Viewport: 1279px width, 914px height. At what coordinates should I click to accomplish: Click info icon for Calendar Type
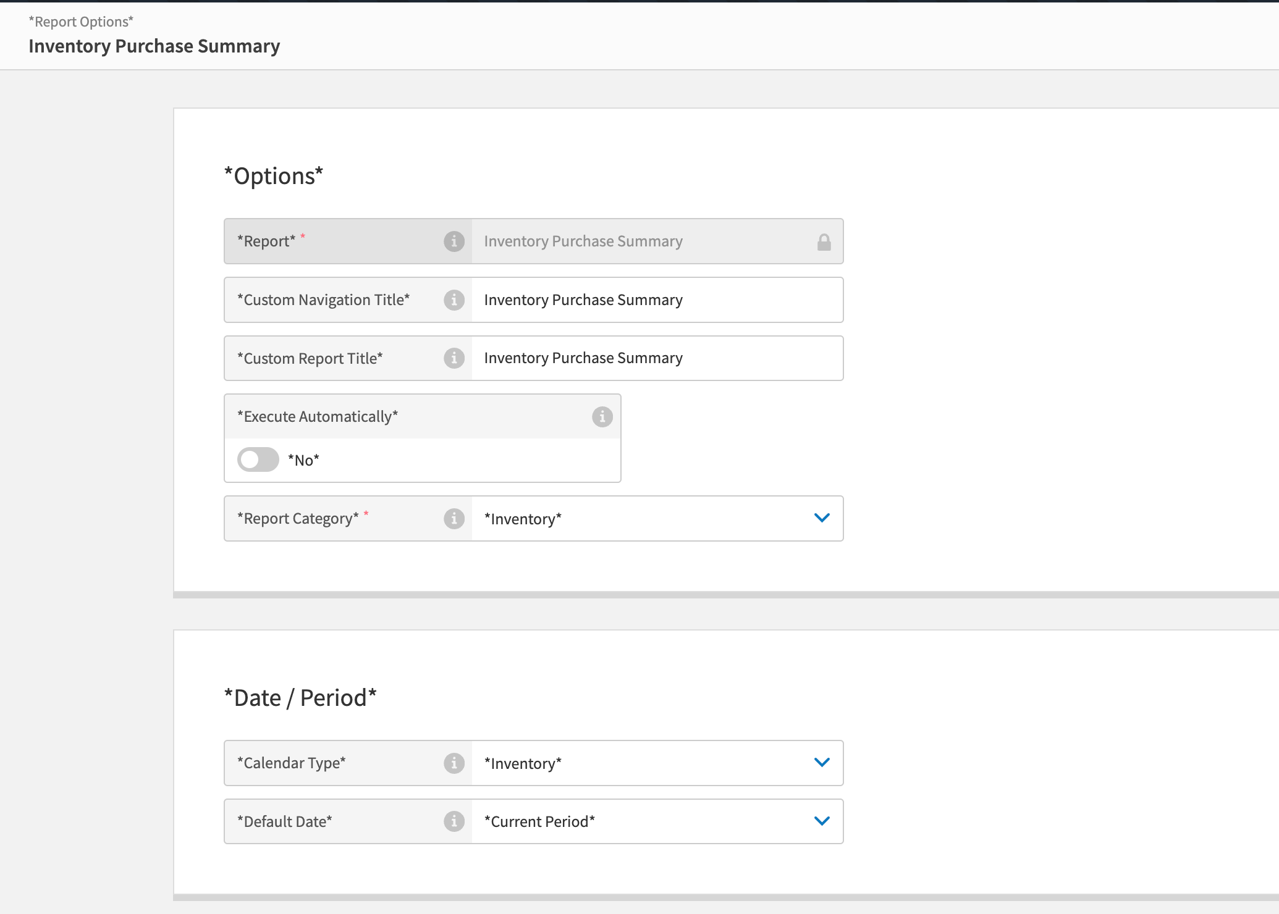coord(454,763)
